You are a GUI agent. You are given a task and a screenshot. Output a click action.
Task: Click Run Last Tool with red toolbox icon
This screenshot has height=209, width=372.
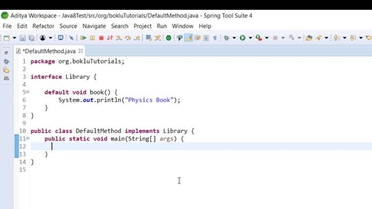[x=259, y=38]
